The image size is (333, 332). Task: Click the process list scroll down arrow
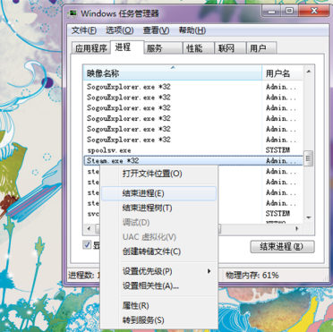(309, 217)
